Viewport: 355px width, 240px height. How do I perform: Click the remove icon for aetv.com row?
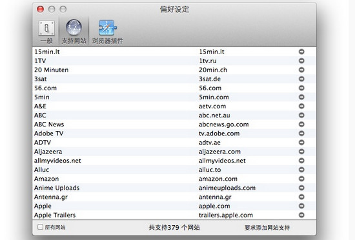pyautogui.click(x=301, y=106)
